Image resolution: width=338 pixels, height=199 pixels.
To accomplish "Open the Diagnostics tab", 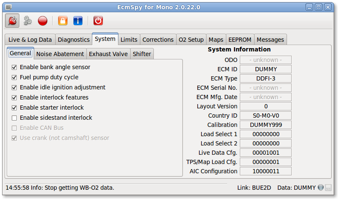I will pos(74,40).
